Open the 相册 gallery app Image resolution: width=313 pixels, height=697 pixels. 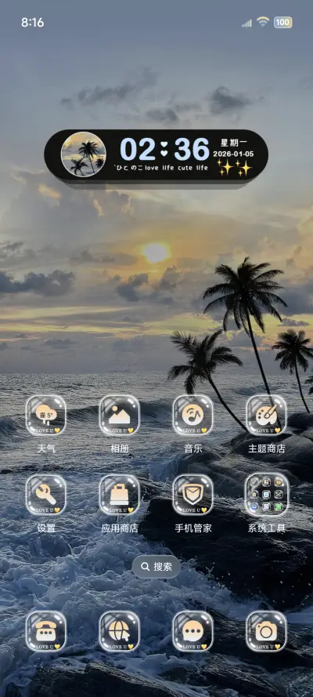point(119,415)
